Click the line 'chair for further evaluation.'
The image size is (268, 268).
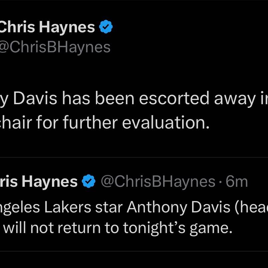pyautogui.click(x=105, y=123)
